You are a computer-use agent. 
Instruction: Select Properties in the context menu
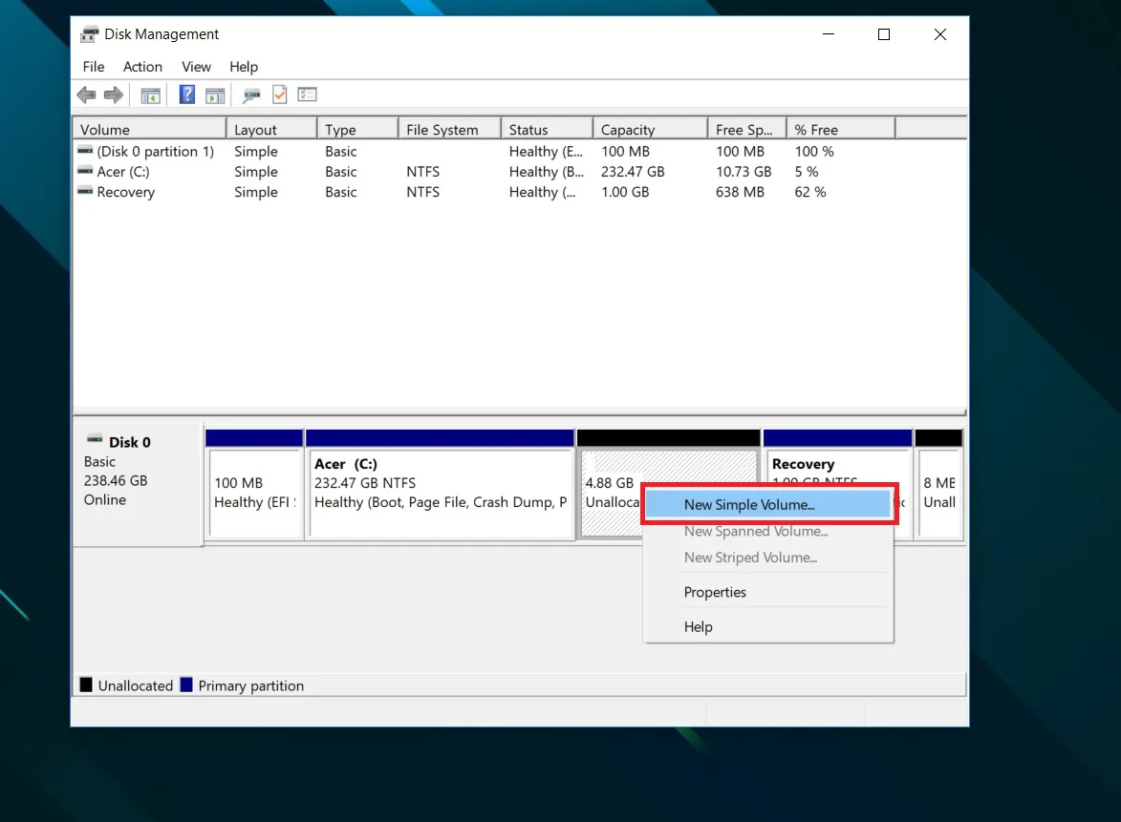click(768, 592)
